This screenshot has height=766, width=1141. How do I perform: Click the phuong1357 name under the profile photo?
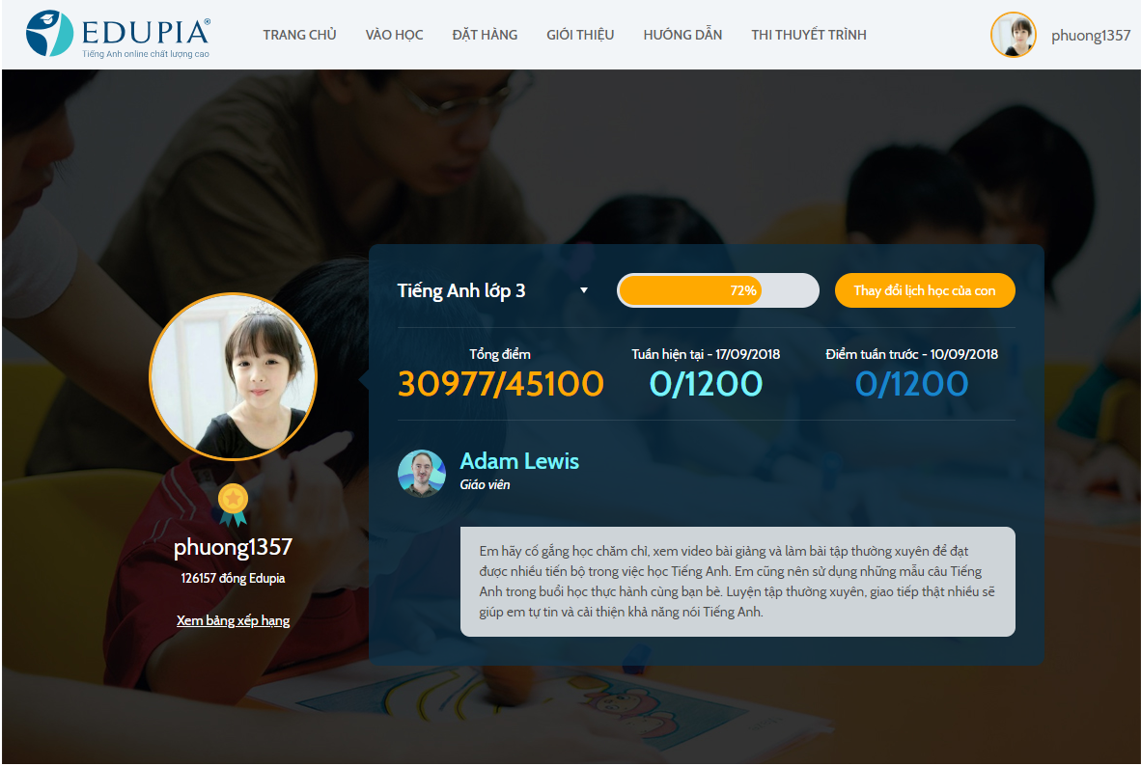(233, 547)
